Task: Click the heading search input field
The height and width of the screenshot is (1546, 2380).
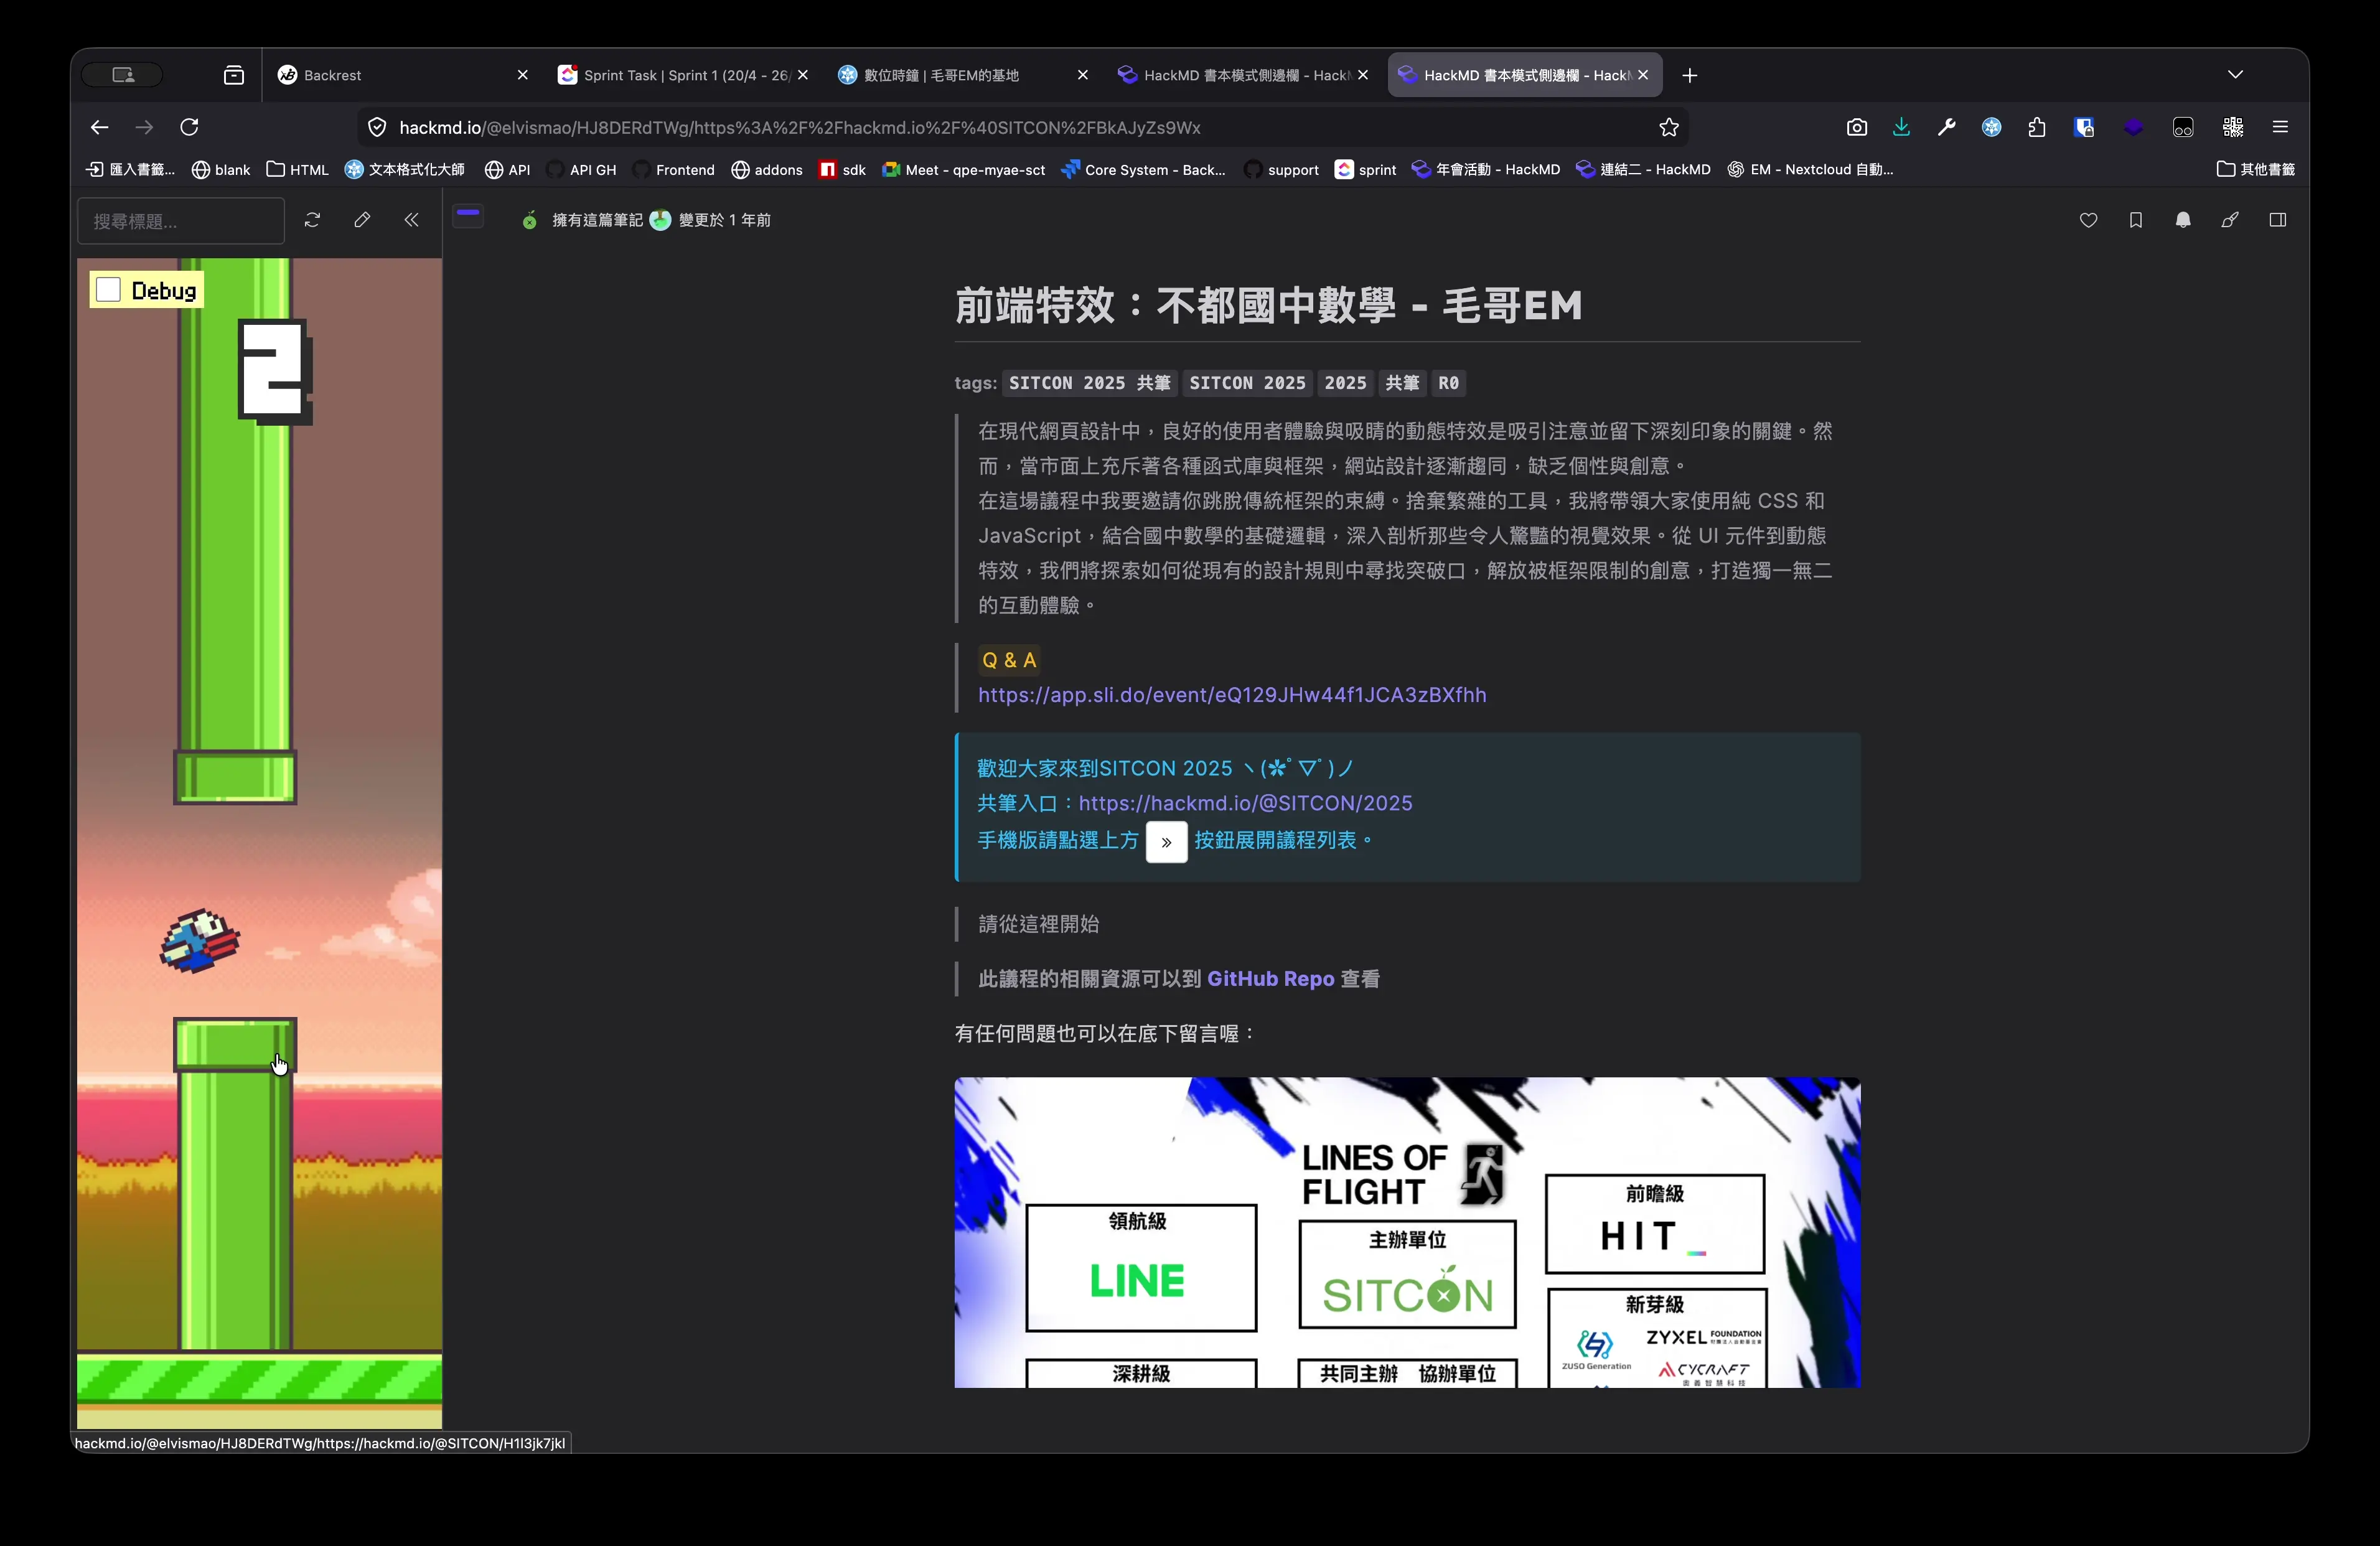Action: (181, 221)
